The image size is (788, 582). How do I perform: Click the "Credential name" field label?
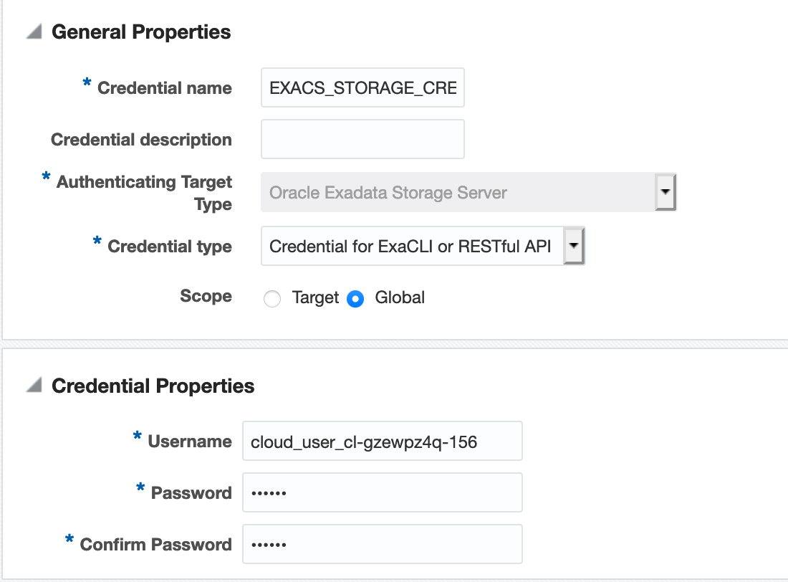coord(164,88)
